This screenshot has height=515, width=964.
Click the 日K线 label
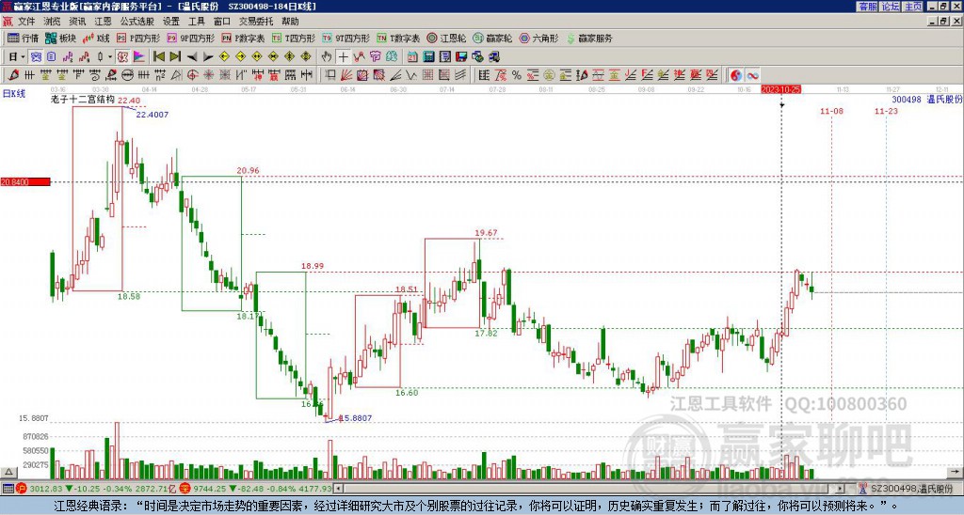[14, 94]
